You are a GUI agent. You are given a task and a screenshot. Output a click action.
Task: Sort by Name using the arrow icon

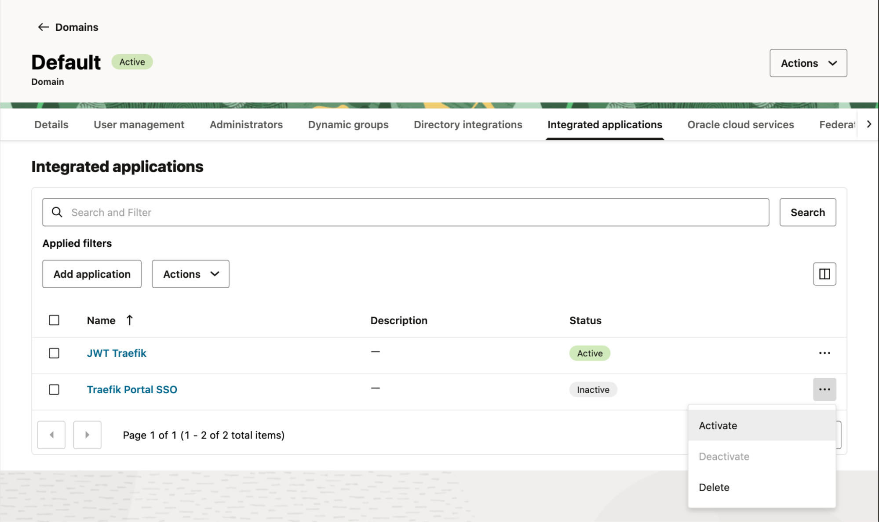pyautogui.click(x=130, y=320)
